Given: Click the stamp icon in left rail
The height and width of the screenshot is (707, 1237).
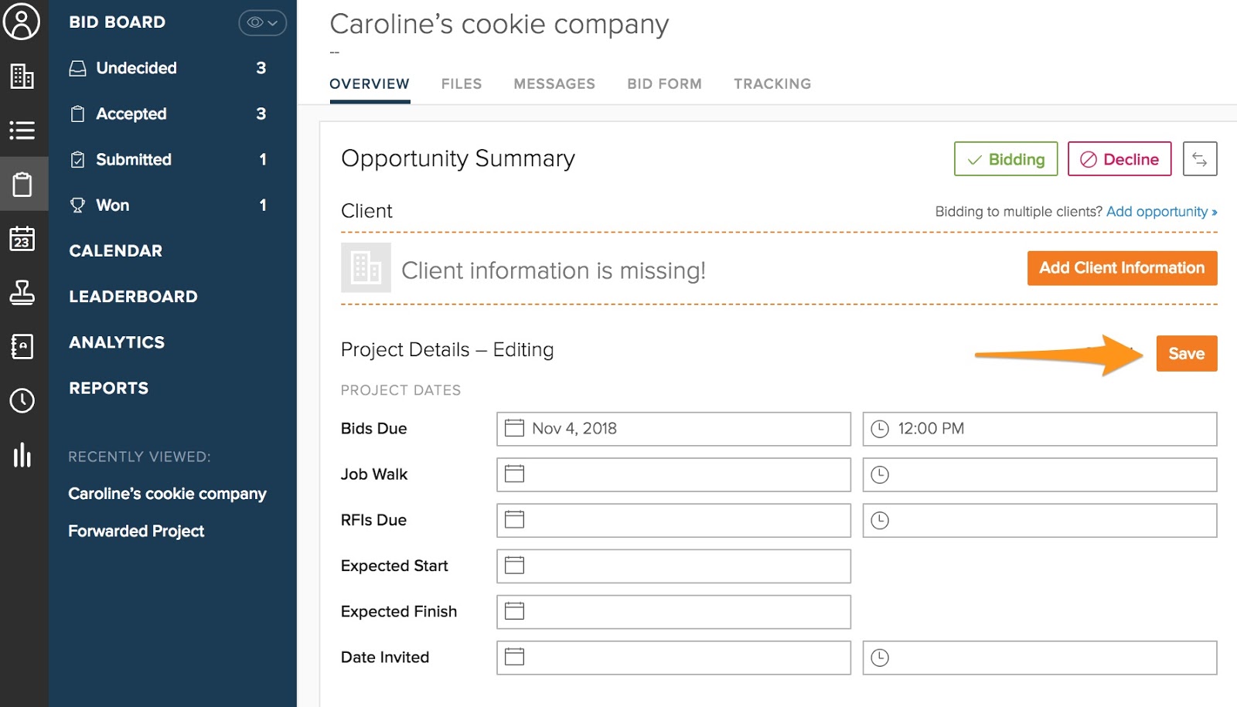Looking at the screenshot, I should coord(22,292).
